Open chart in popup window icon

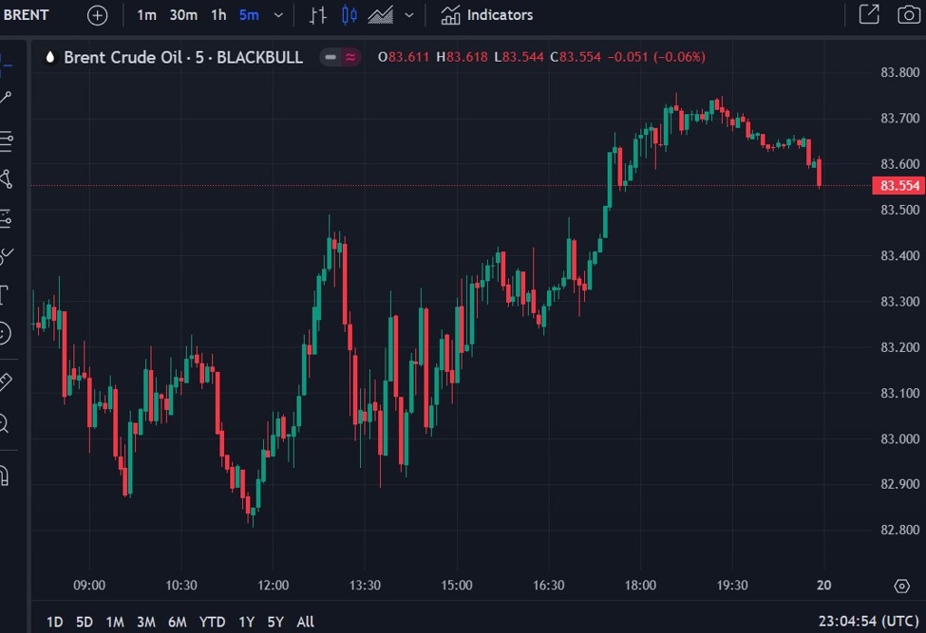868,15
